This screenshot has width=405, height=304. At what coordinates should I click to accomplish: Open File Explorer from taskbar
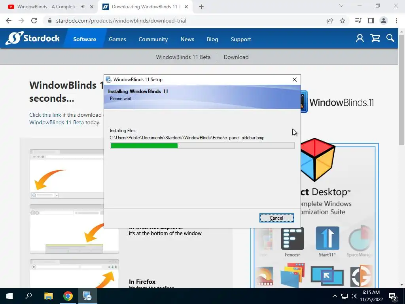48,296
